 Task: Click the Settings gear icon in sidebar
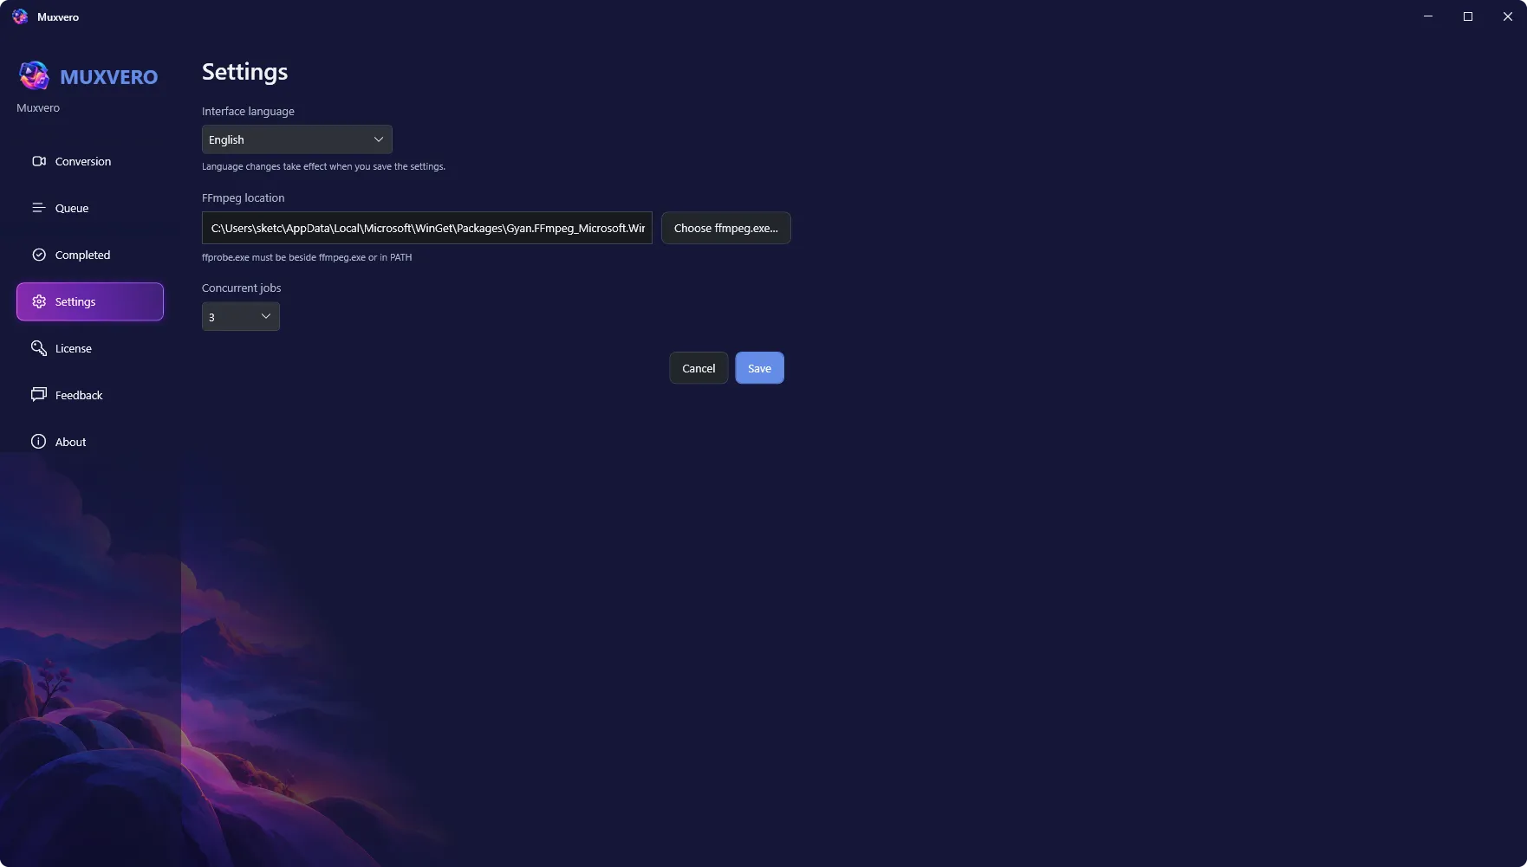[39, 301]
